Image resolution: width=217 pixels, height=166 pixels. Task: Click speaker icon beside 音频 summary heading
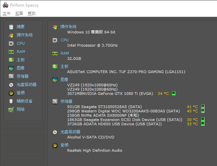coord(55,145)
